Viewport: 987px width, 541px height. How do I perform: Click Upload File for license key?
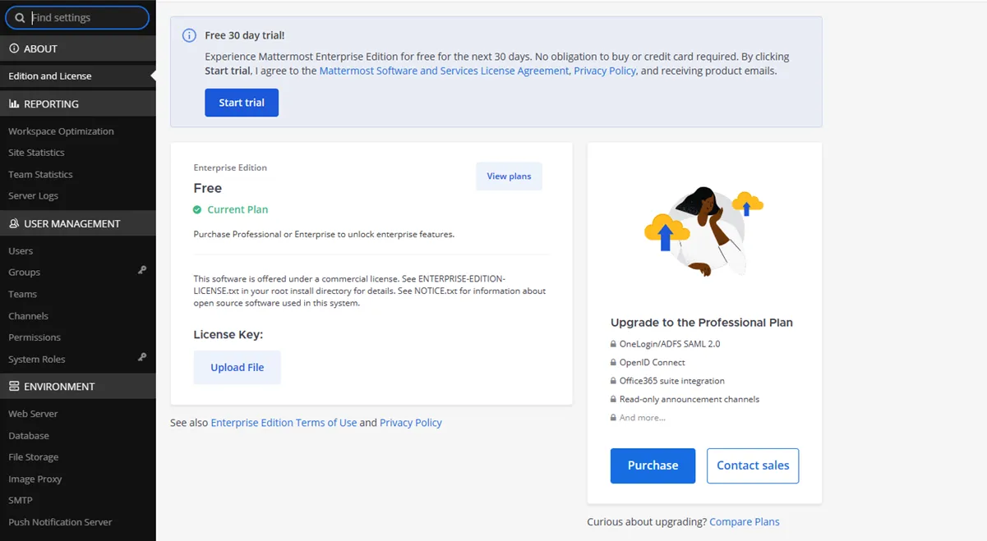pyautogui.click(x=238, y=367)
